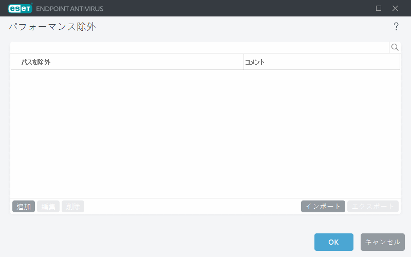Click the パフォーマンス除外 heading text

52,27
